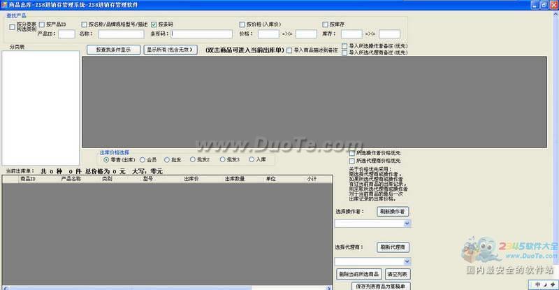Click the 刷新操作者 button

[x=393, y=212]
